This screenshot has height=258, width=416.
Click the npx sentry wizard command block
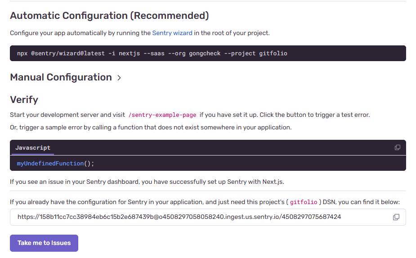(x=208, y=53)
